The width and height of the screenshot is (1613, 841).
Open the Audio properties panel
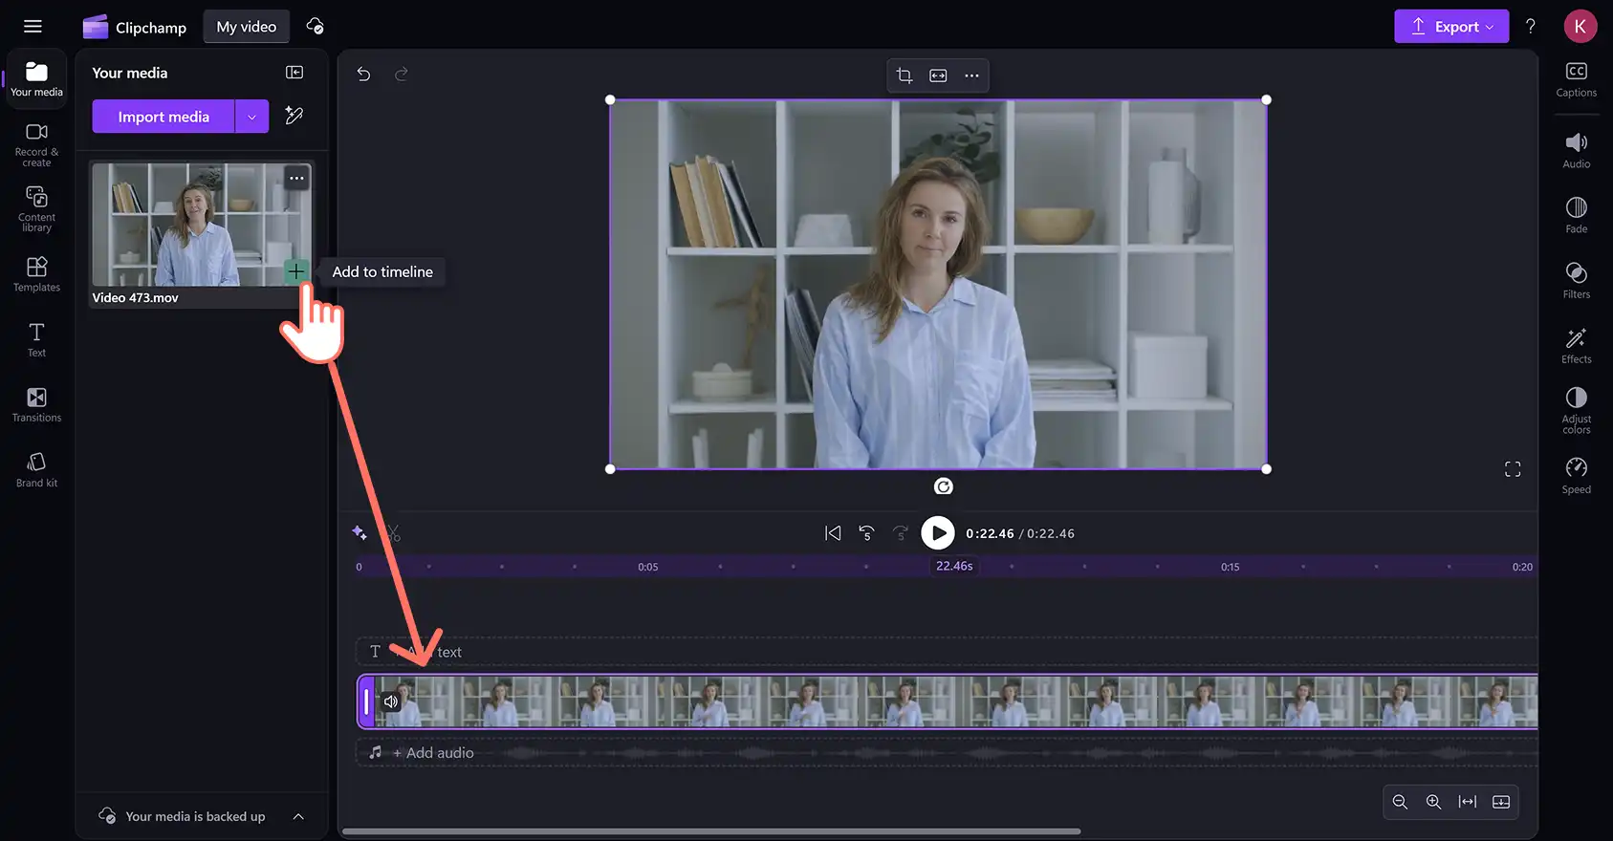click(x=1576, y=150)
